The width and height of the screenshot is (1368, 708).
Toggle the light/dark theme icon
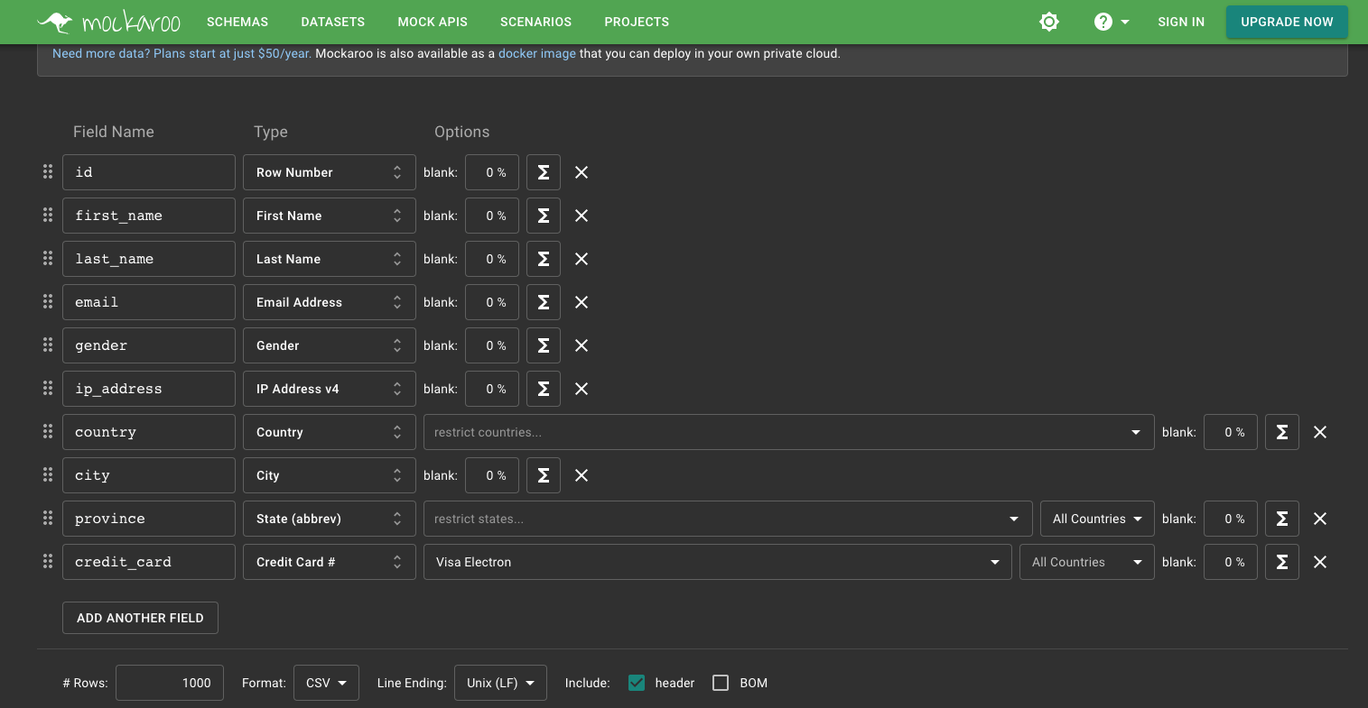pos(1048,22)
